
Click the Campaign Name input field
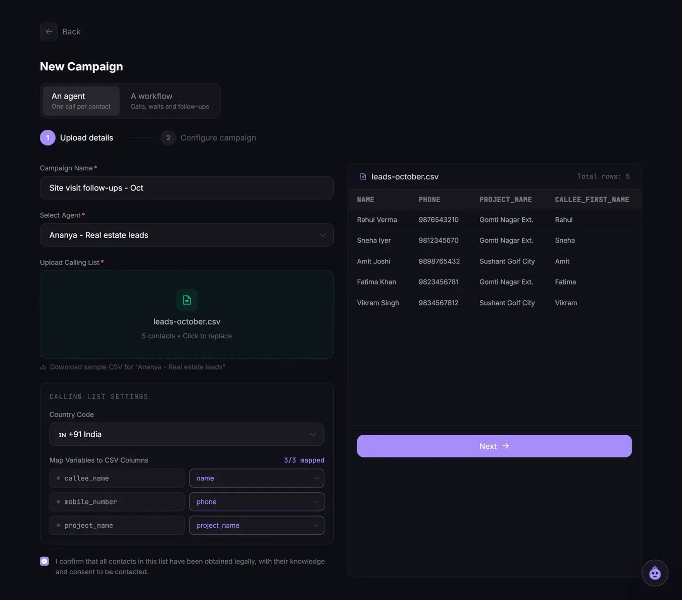tap(187, 188)
